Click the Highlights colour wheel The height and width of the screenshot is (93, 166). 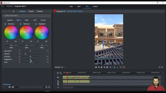42,33
